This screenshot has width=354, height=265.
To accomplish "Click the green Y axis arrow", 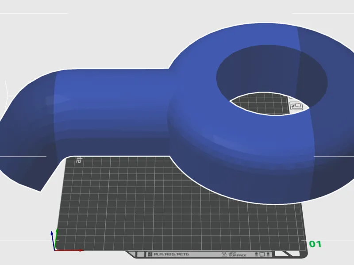I will pyautogui.click(x=57, y=239).
